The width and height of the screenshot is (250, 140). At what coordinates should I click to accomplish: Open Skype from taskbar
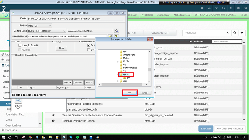tap(71, 137)
